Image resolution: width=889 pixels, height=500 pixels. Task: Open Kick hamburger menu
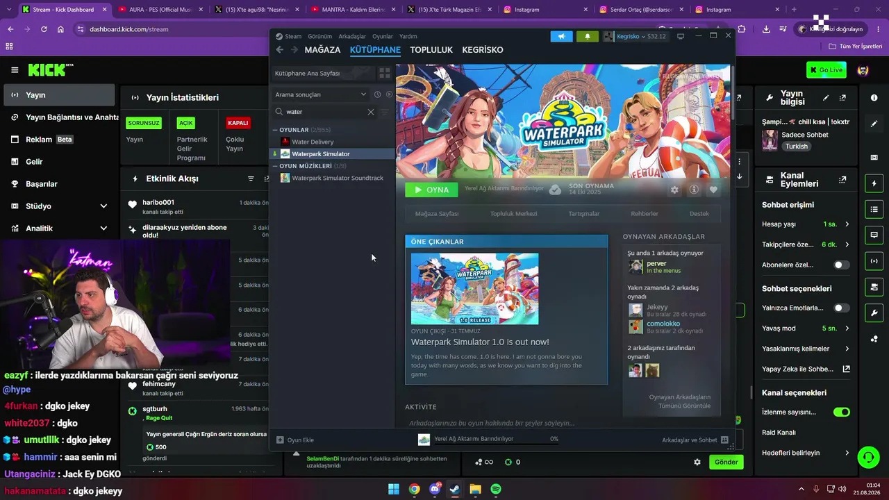15,70
